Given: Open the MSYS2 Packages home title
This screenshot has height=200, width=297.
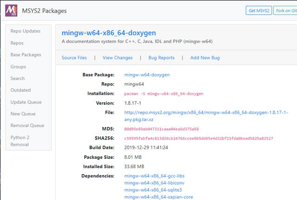Looking at the screenshot, I should pyautogui.click(x=45, y=11).
